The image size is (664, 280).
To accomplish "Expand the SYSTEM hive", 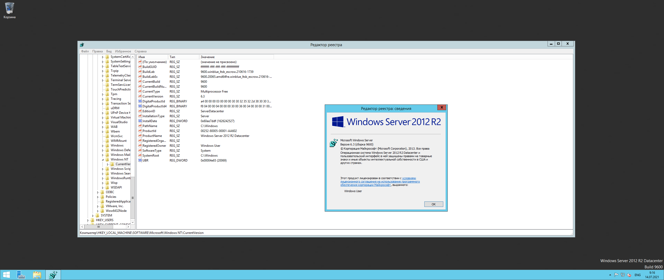I will click(93, 216).
